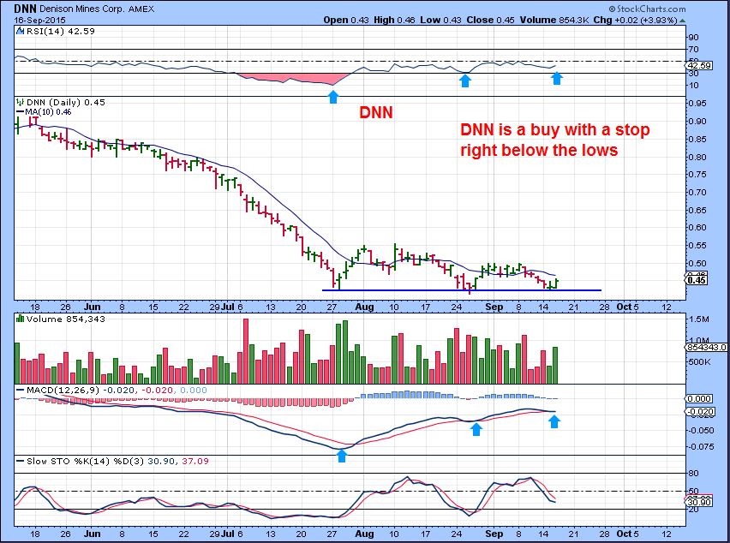Click the 'Denison Mines Corp.' company name
Screen dimensions: 730x543
pos(82,9)
